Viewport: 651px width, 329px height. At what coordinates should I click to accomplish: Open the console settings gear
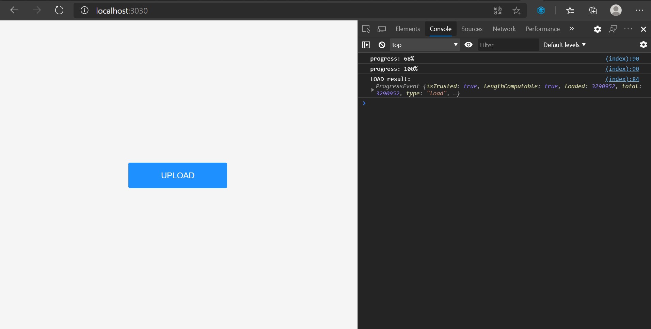[643, 45]
